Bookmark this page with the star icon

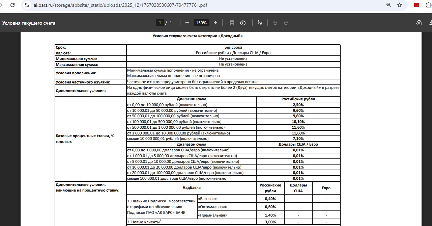tap(400, 5)
